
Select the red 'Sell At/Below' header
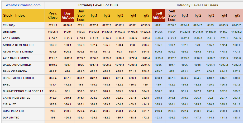tap(159, 15)
